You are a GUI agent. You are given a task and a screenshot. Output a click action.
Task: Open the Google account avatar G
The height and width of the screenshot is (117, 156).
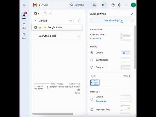pyautogui.click(x=133, y=5)
